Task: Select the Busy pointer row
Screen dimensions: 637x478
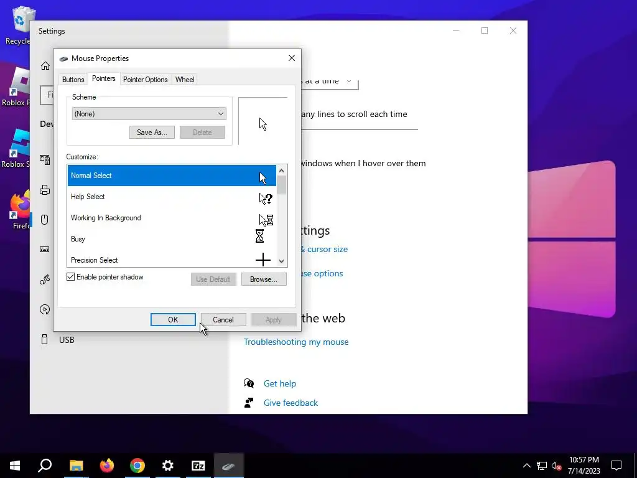Action: (x=172, y=239)
